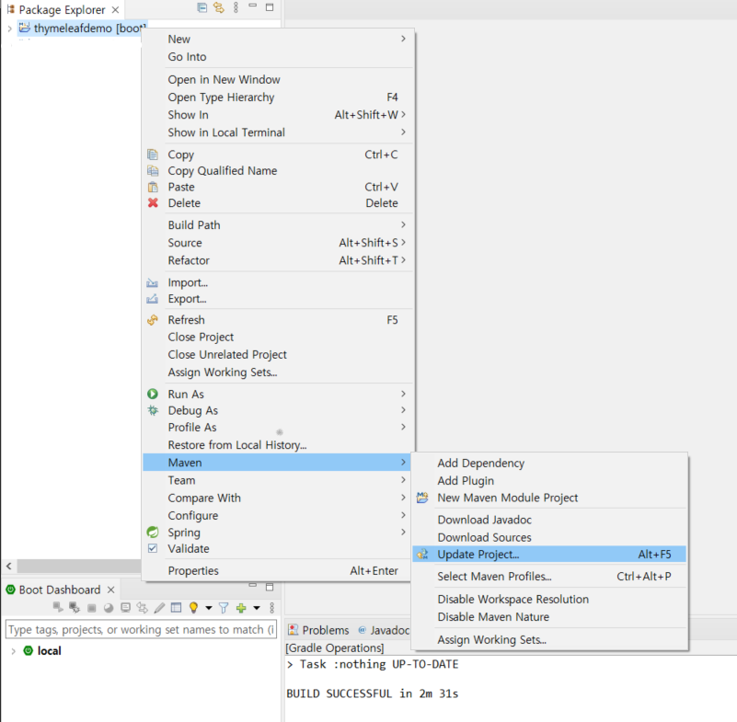Click the Copy Qualified Name icon
This screenshot has width=737, height=722.
click(153, 170)
